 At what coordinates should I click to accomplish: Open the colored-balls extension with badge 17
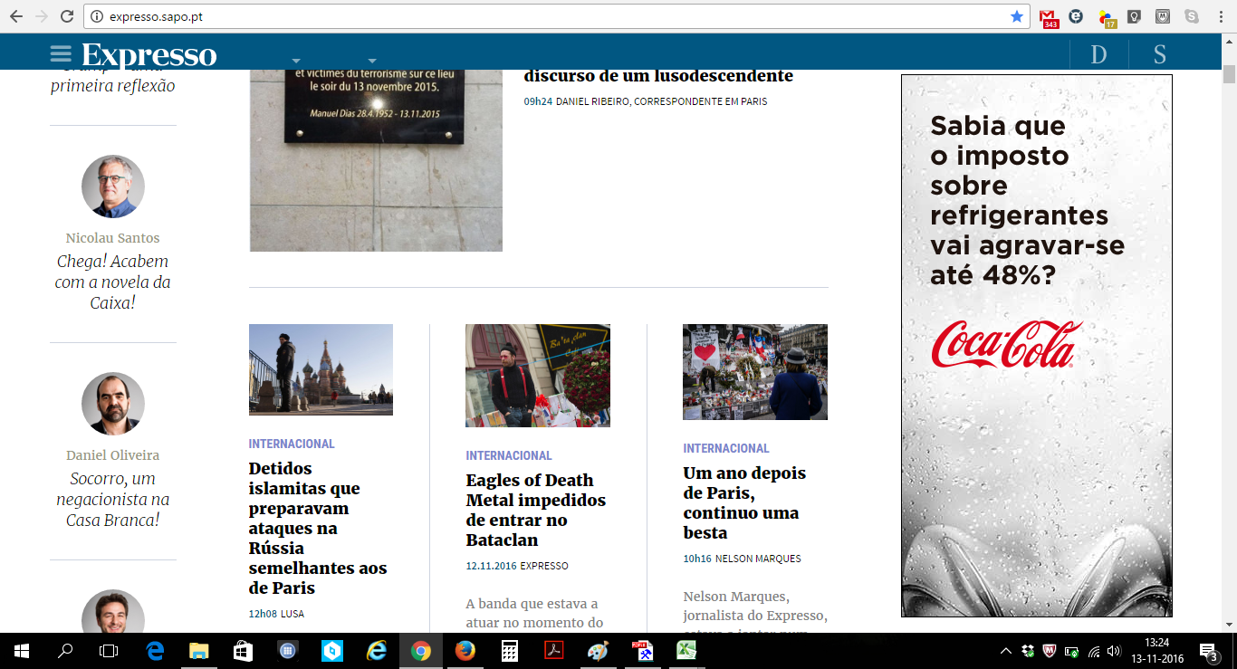click(x=1106, y=17)
